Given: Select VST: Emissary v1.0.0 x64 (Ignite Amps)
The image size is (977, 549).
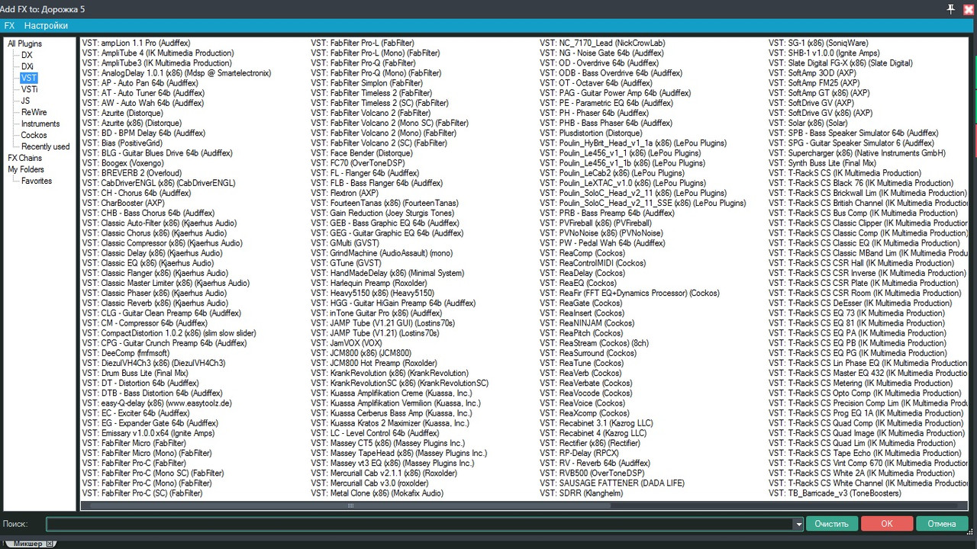Looking at the screenshot, I should pos(148,433).
